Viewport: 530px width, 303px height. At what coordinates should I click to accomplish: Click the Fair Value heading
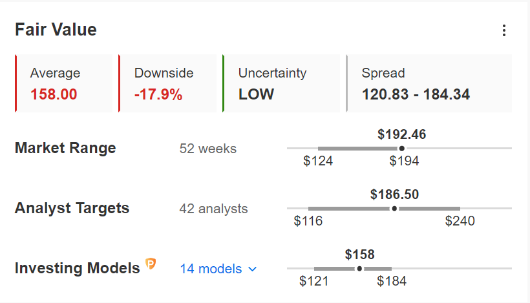[x=56, y=30]
